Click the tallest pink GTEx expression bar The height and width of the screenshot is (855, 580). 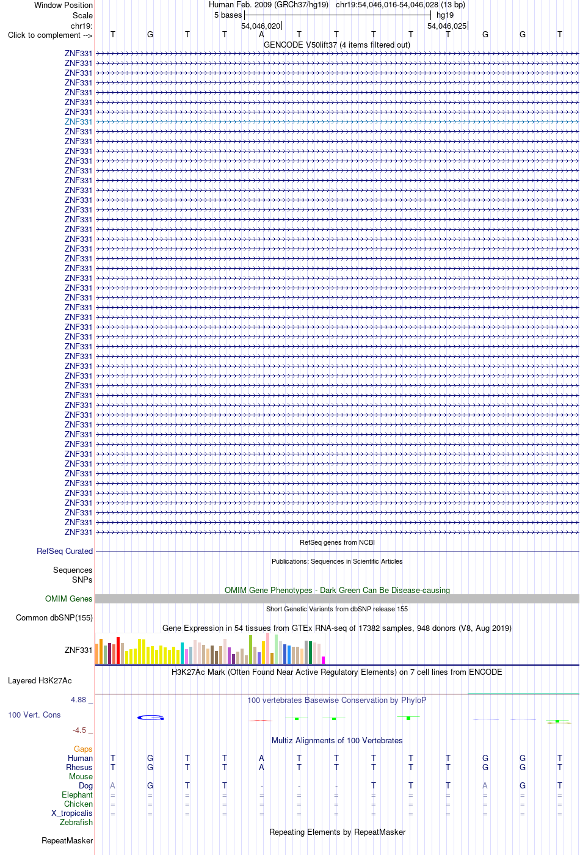point(268,649)
